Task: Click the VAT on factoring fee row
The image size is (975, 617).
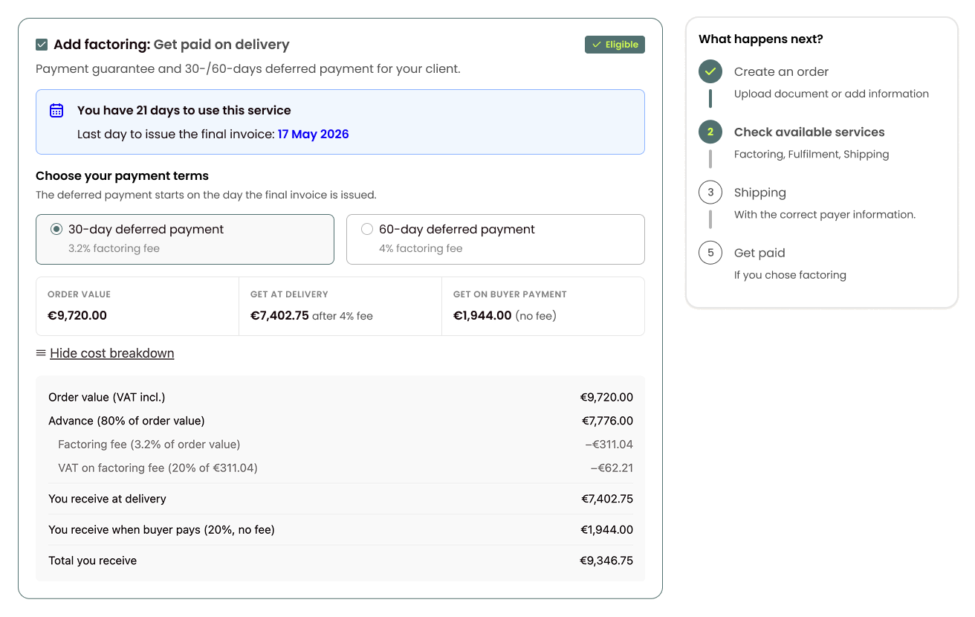Action: click(x=340, y=468)
